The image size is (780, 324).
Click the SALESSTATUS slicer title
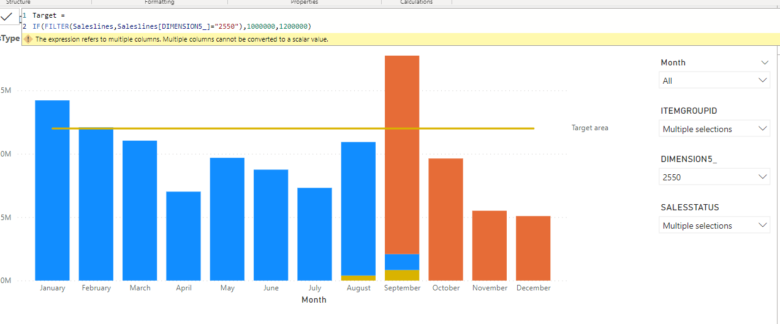[690, 207]
